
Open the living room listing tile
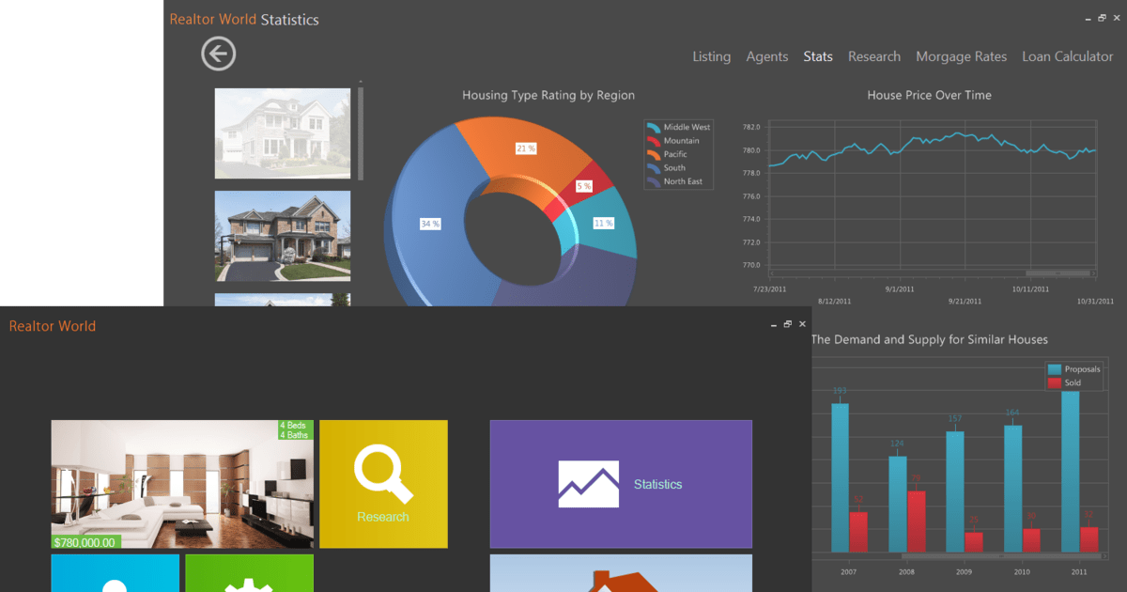(x=182, y=484)
